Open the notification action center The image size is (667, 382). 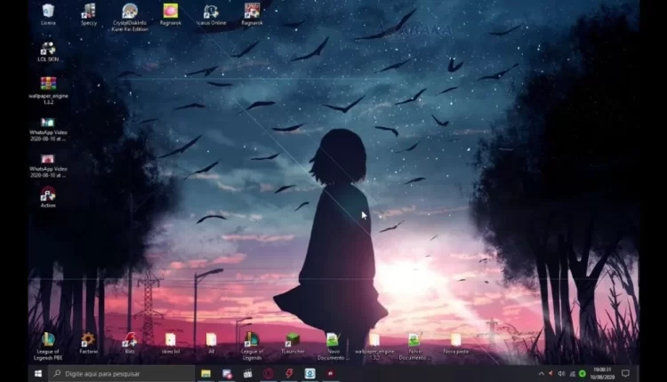click(x=625, y=373)
